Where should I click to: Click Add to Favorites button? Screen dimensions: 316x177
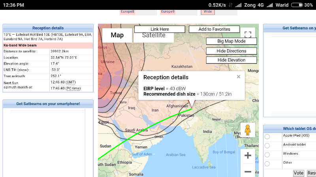point(214,29)
